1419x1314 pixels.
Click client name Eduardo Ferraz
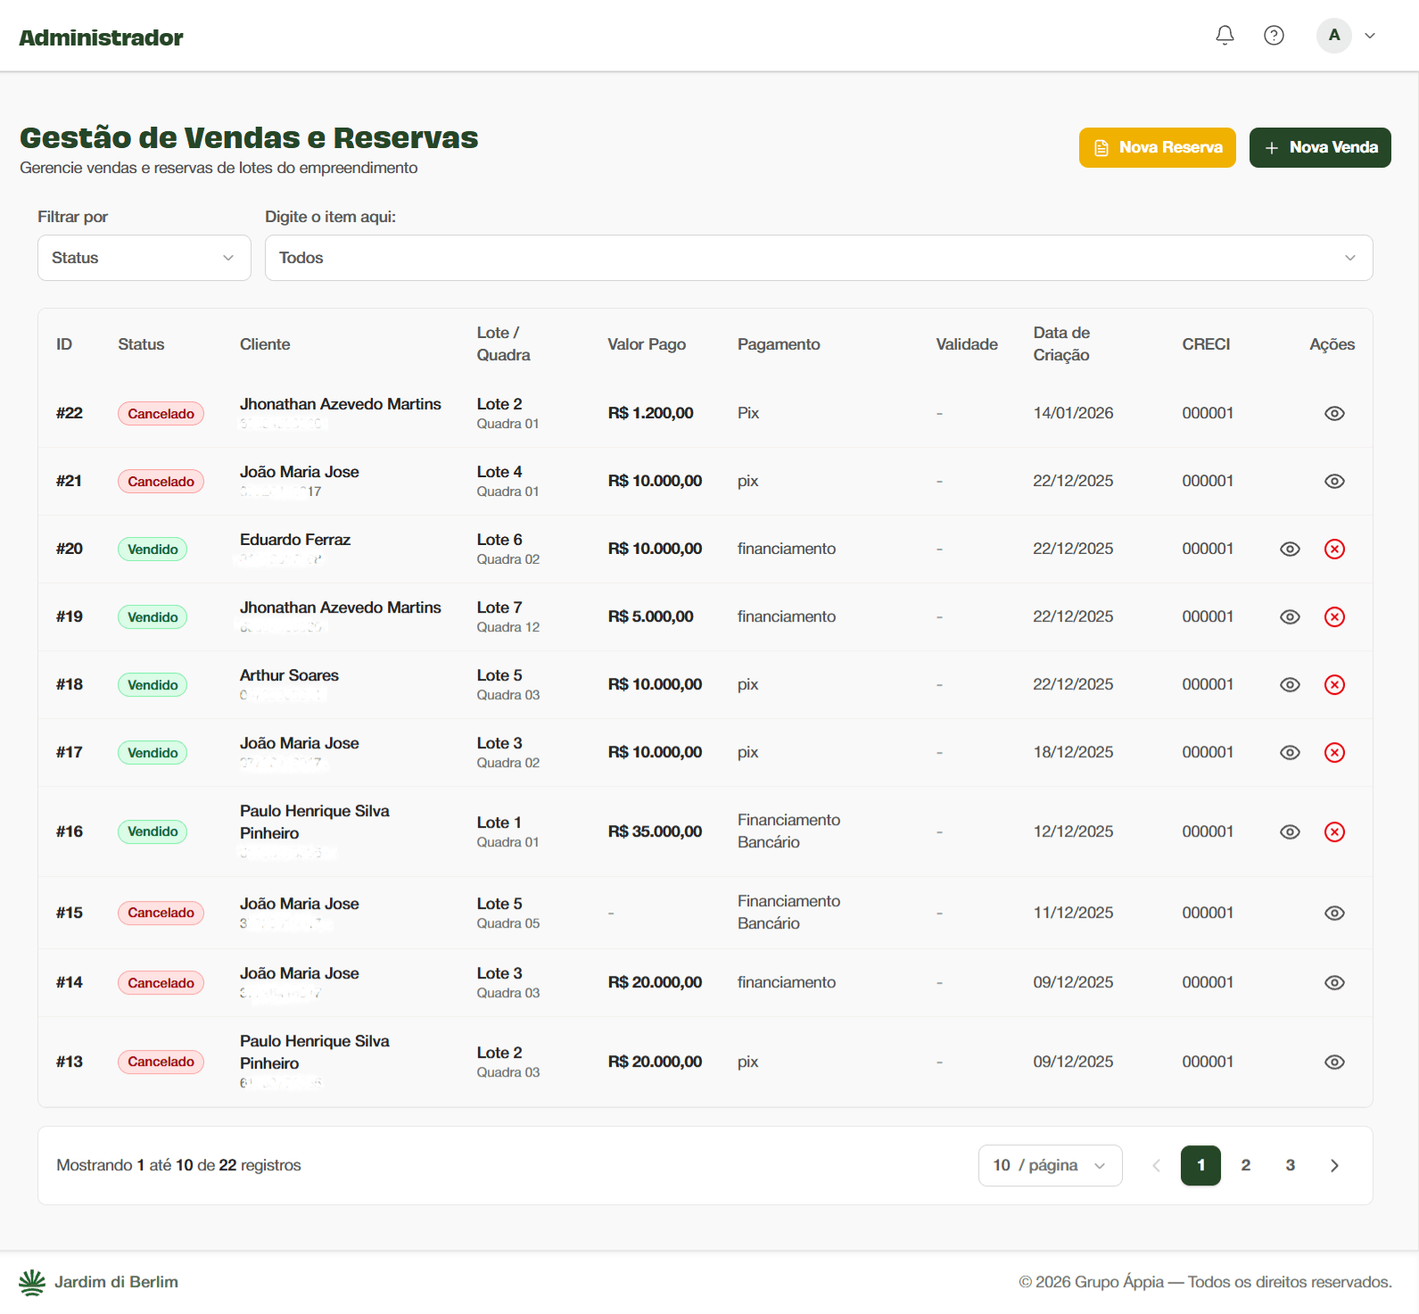(x=295, y=540)
